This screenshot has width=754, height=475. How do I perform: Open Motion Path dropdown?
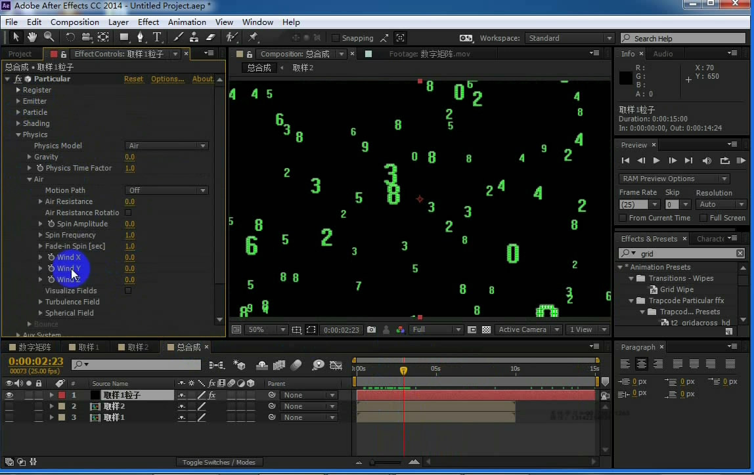pos(166,190)
